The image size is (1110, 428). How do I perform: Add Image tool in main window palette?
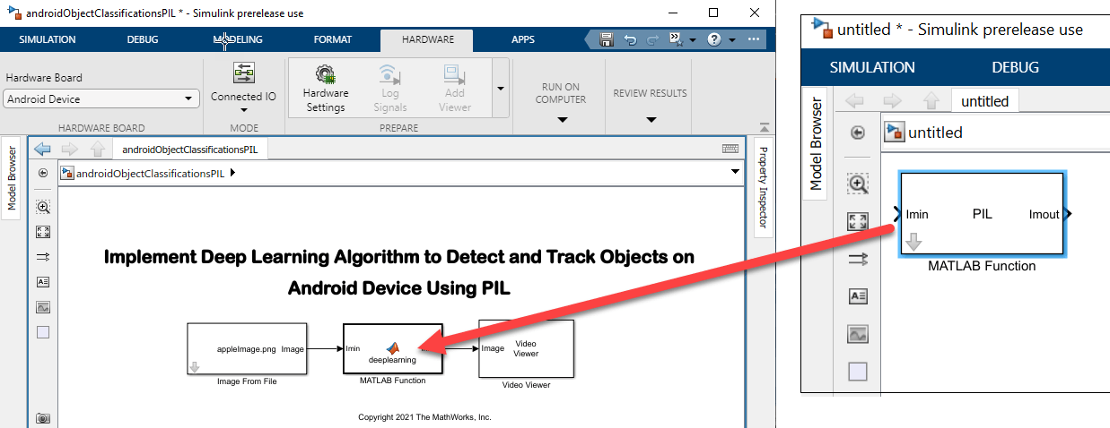(x=43, y=307)
